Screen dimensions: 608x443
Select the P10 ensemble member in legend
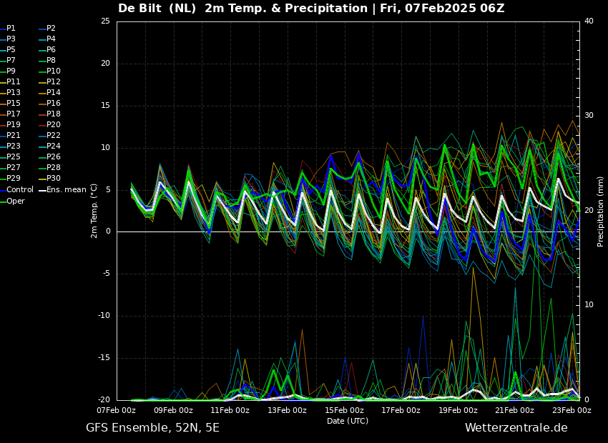tap(53, 71)
